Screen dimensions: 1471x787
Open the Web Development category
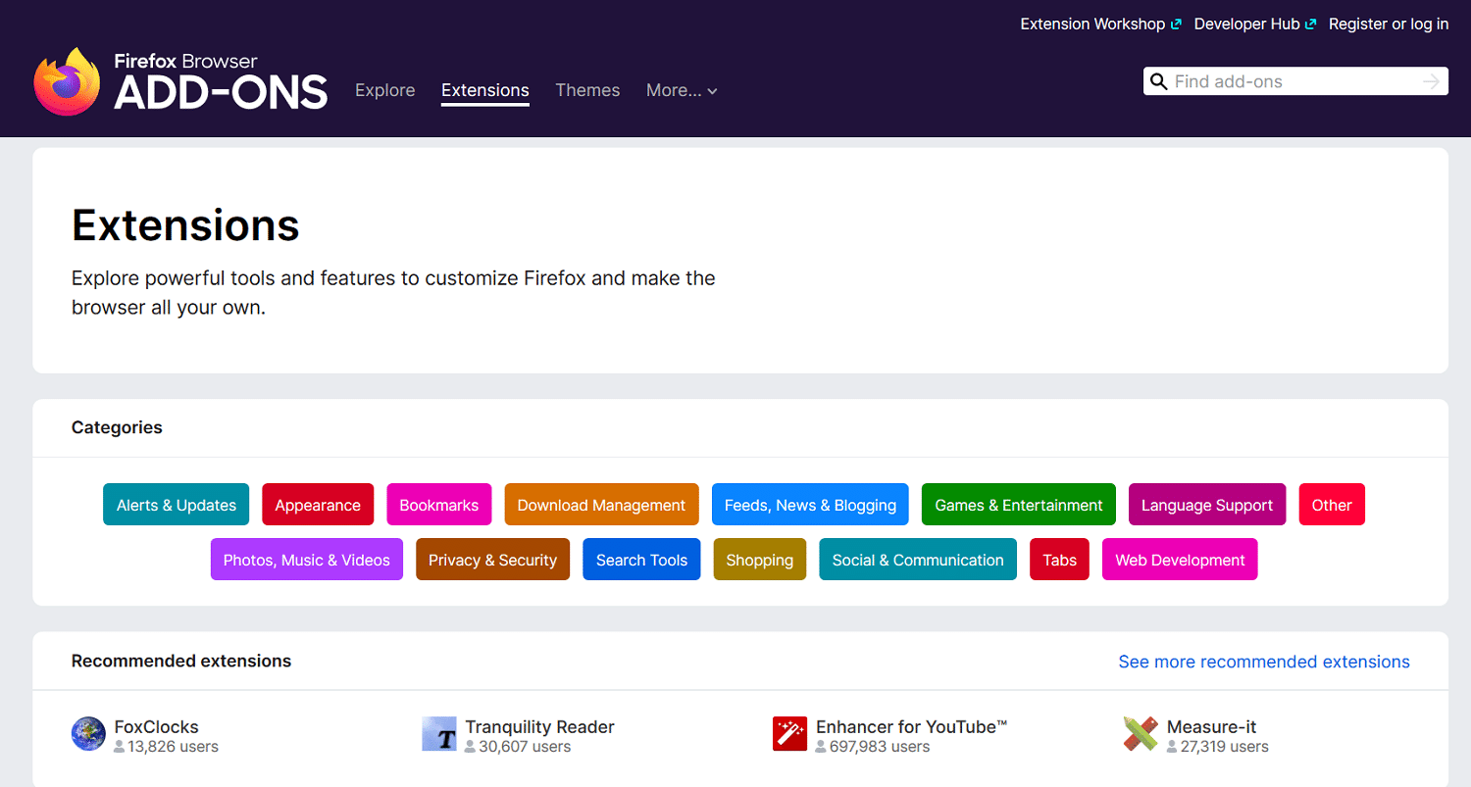pyautogui.click(x=1180, y=559)
